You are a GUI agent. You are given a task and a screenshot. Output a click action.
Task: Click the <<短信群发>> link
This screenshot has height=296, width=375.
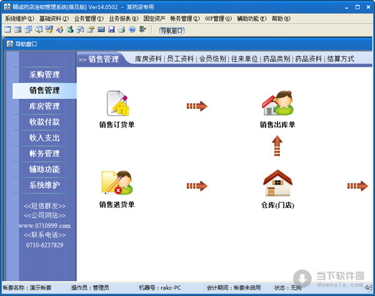click(44, 206)
